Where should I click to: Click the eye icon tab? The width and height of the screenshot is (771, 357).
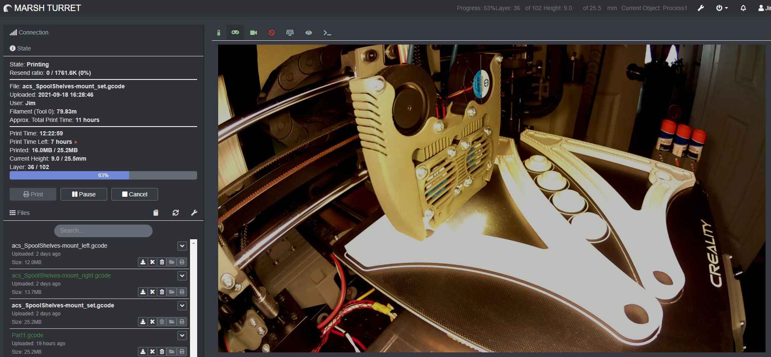(309, 33)
